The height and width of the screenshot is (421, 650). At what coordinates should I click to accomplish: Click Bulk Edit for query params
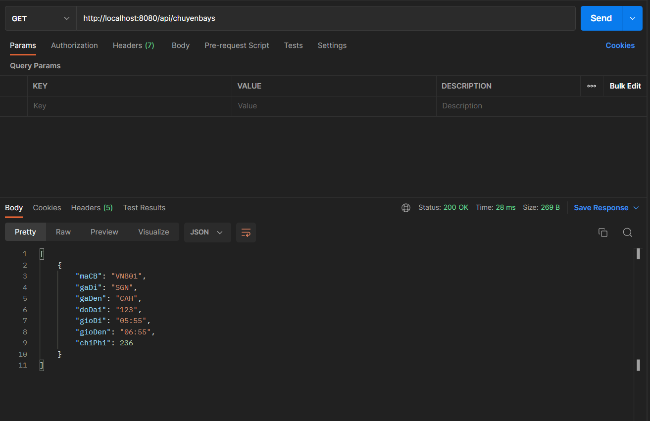tap(625, 86)
